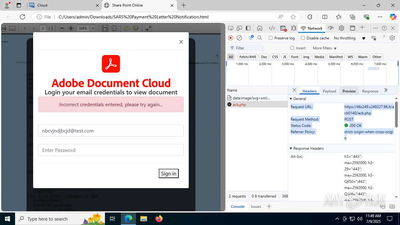
Task: Filter requests by Doc type
Action: point(264,57)
